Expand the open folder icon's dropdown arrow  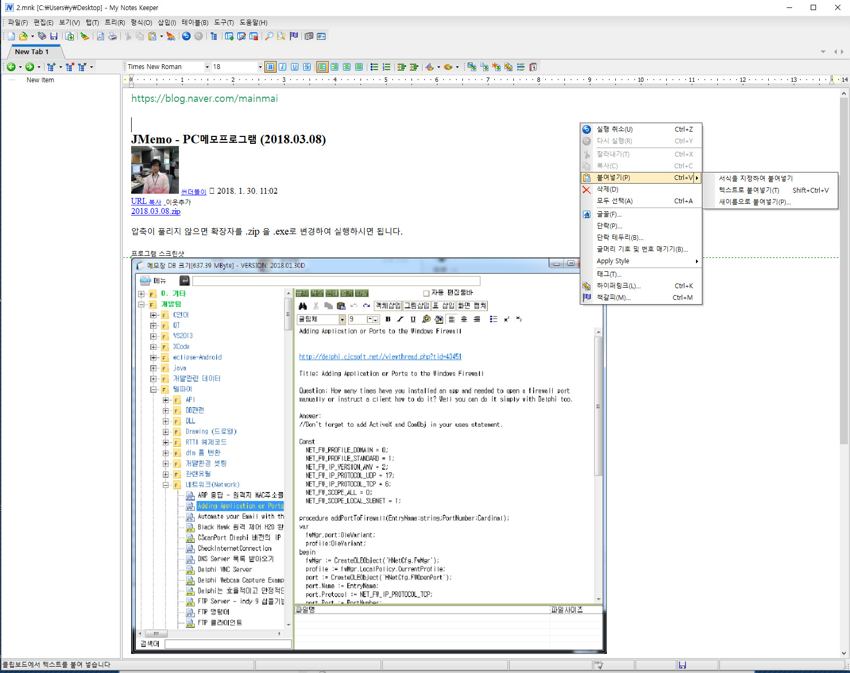coord(32,36)
